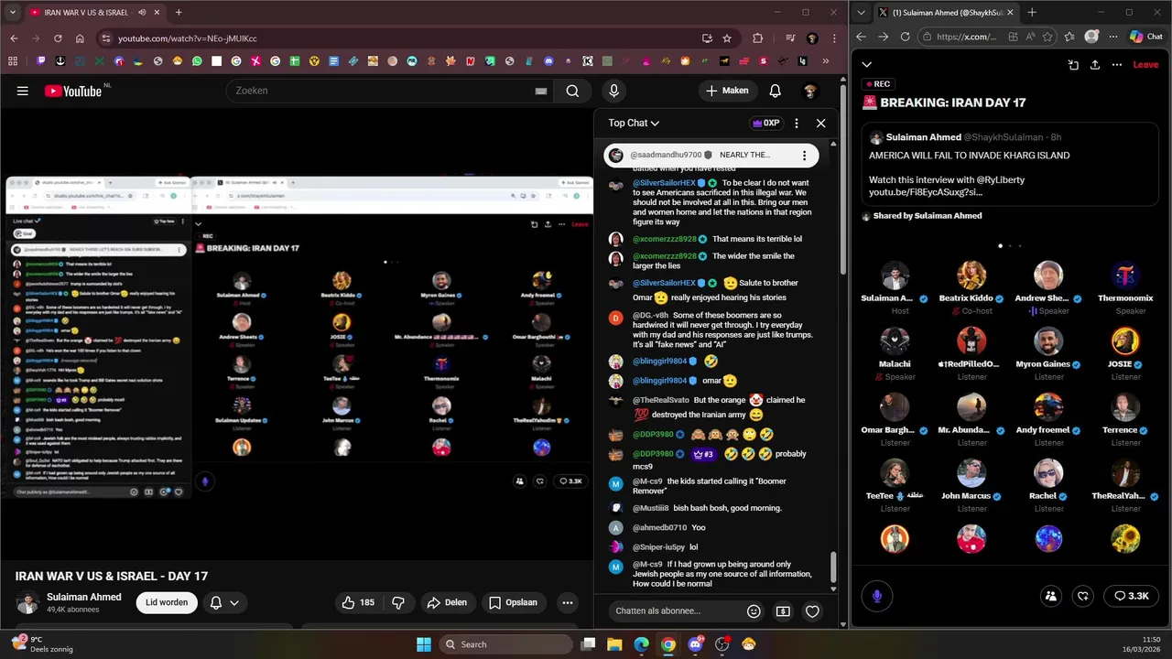The width and height of the screenshot is (1172, 659).
Task: Open options for pinned @saadmandhu9700 message
Action: [804, 156]
